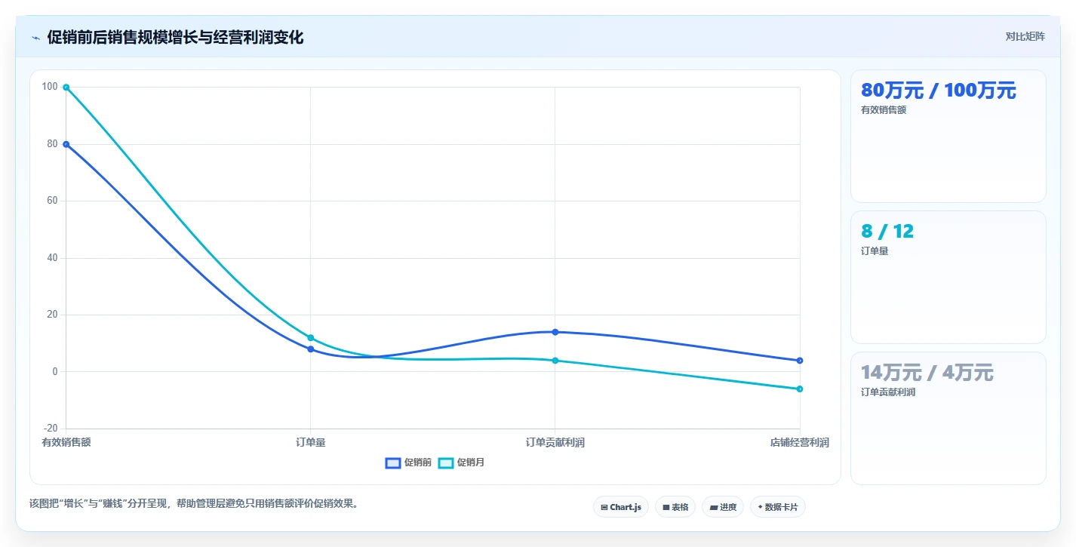The image size is (1076, 547).
Task: Click 促销月 point at 订单贡献利润
Action: pyautogui.click(x=555, y=360)
